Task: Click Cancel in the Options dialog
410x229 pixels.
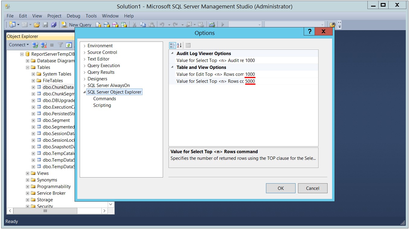Action: pyautogui.click(x=312, y=188)
